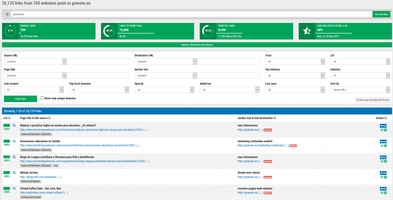Click Career and Education tag under Excursiones educativas
The image size is (393, 200).
[36, 150]
